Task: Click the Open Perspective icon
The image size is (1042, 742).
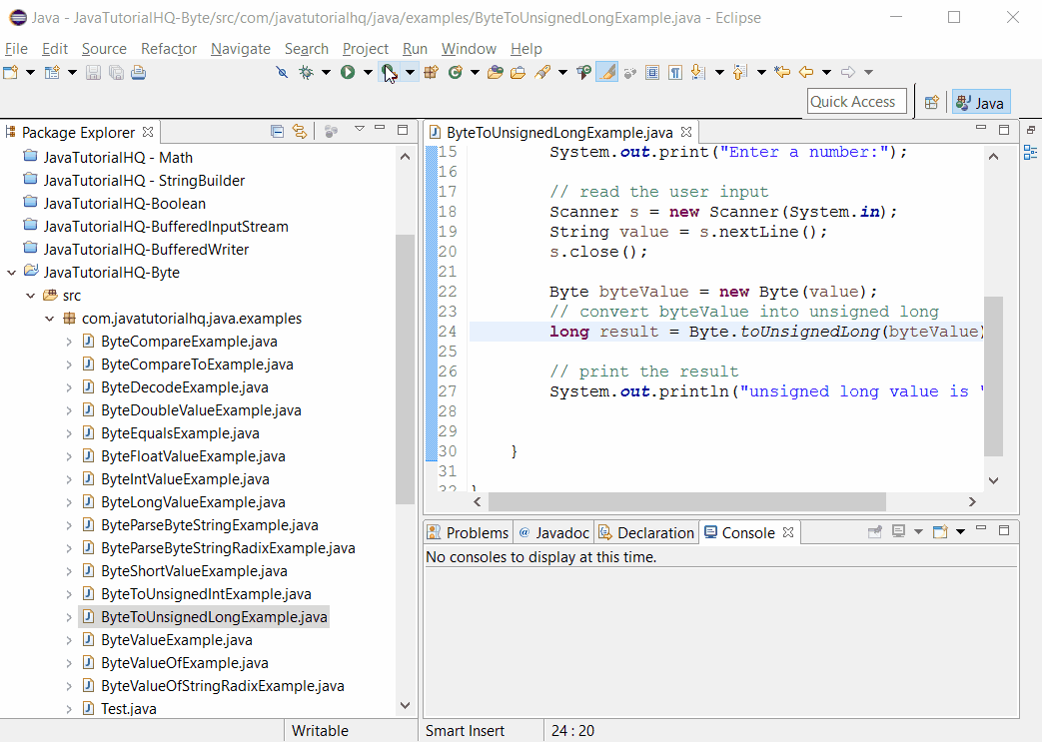Action: click(931, 102)
